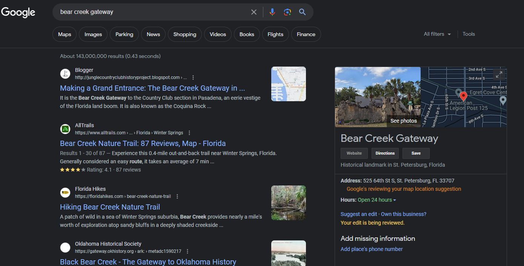The image size is (524, 266).
Task: Open 'Black Bear Creek - The Gateway' link
Action: point(148,262)
